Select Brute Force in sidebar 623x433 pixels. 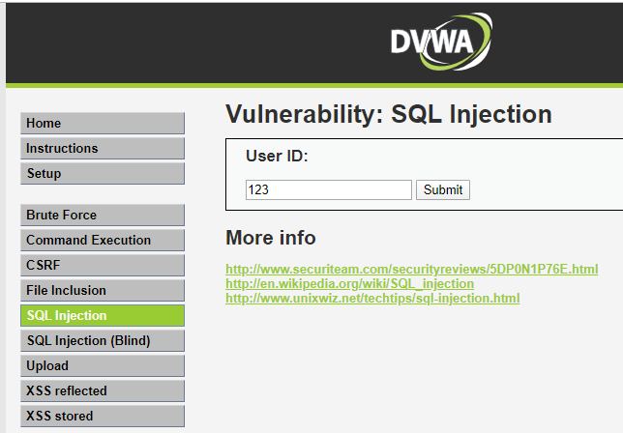click(x=102, y=216)
